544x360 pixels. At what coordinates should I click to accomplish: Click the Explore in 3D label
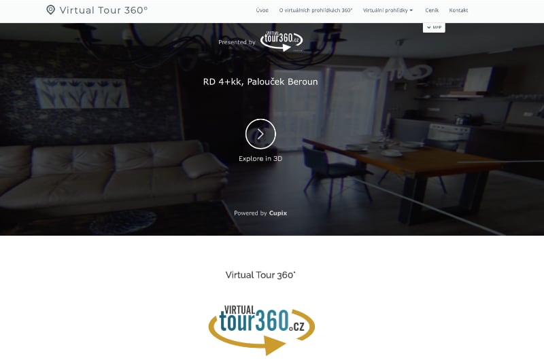click(x=260, y=159)
